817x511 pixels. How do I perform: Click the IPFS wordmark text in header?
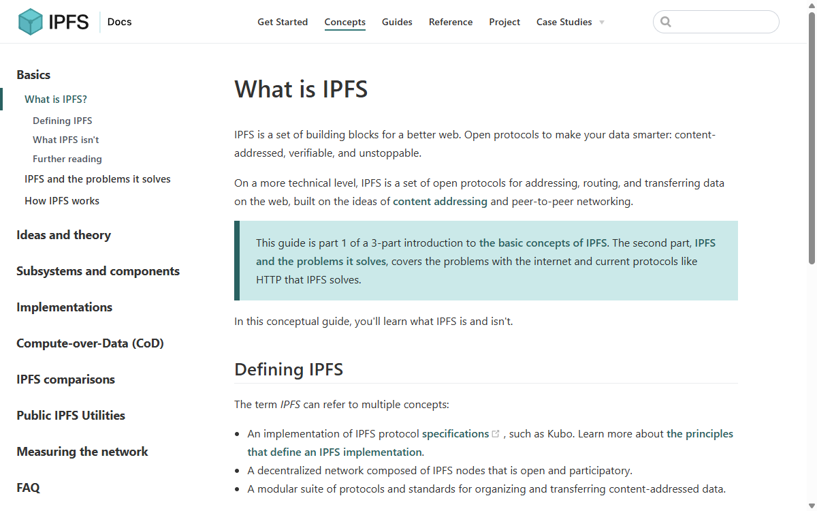[69, 22]
